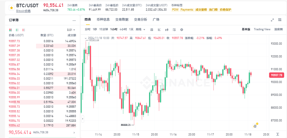Select the sell order at price 90556.34
The image size is (287, 138).
pyautogui.click(x=42, y=74)
